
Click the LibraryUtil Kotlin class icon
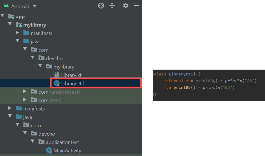[x=57, y=83]
